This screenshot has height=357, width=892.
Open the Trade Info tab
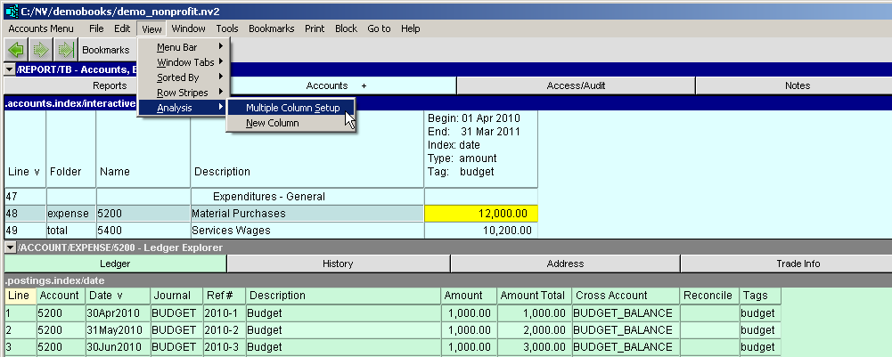[x=785, y=264]
